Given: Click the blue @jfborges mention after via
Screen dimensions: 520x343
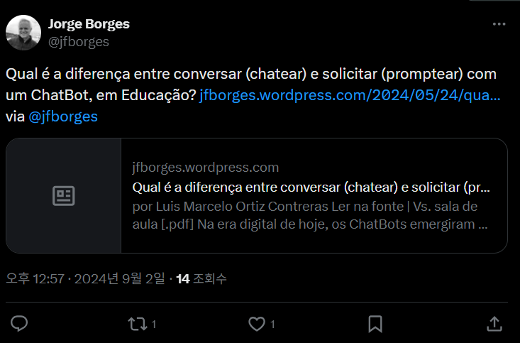Looking at the screenshot, I should [x=63, y=116].
